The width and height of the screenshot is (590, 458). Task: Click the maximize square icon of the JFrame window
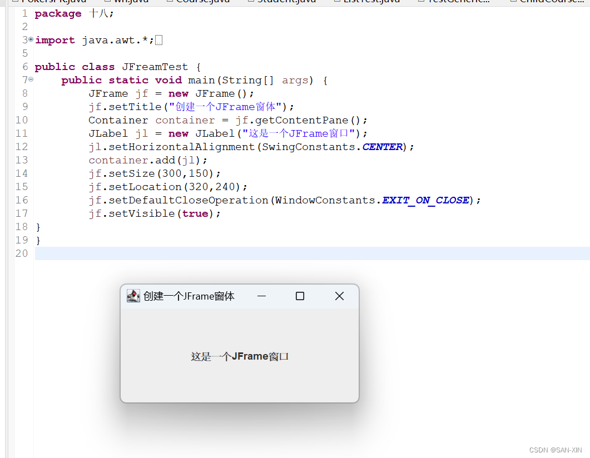click(x=300, y=296)
